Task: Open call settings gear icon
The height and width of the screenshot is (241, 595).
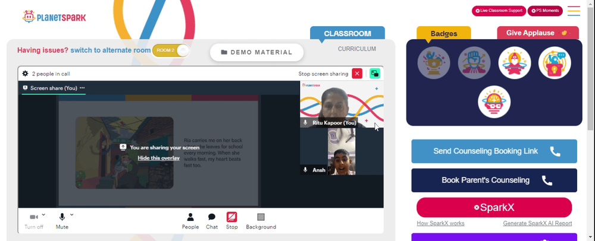Action: click(26, 74)
